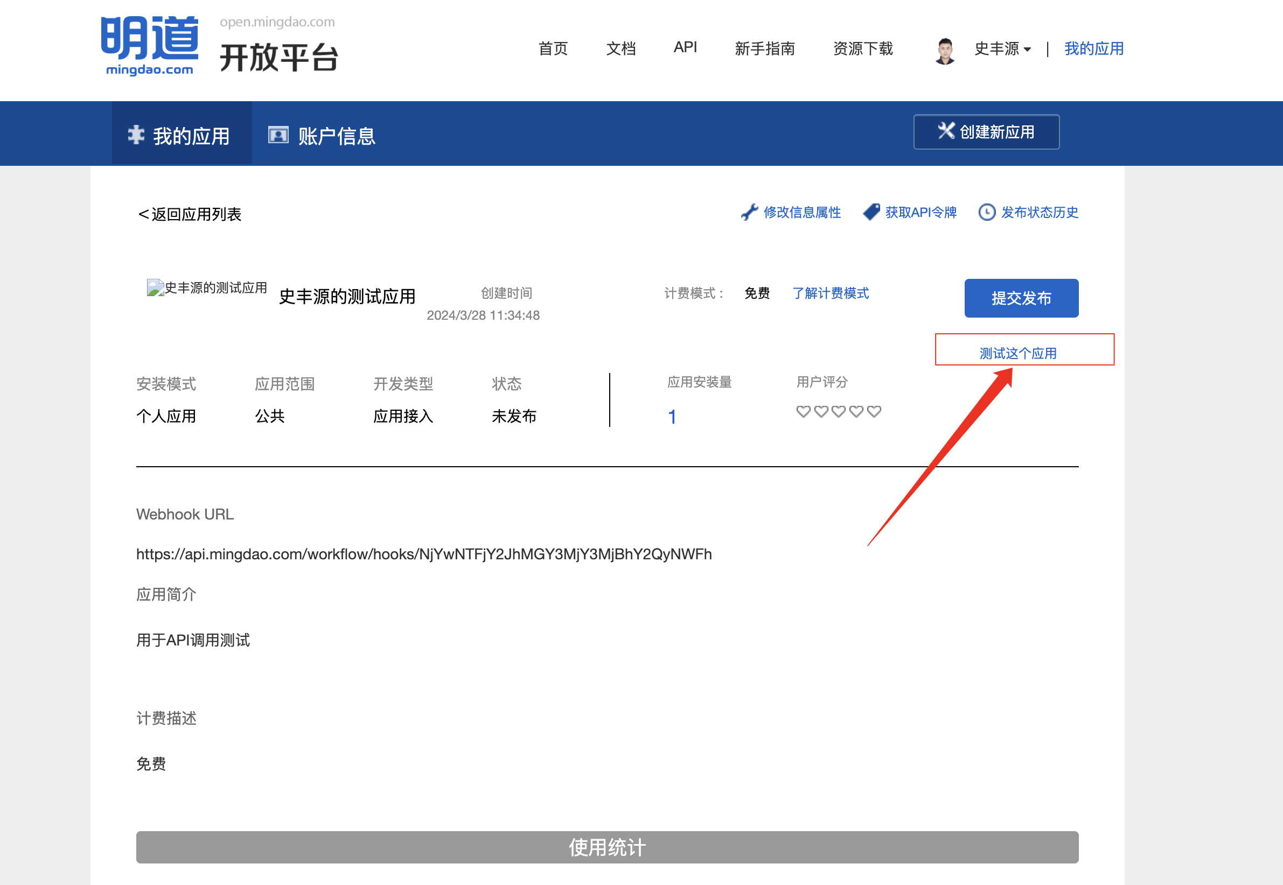
Task: Click the tag icon for 获取API令牌
Action: click(871, 212)
